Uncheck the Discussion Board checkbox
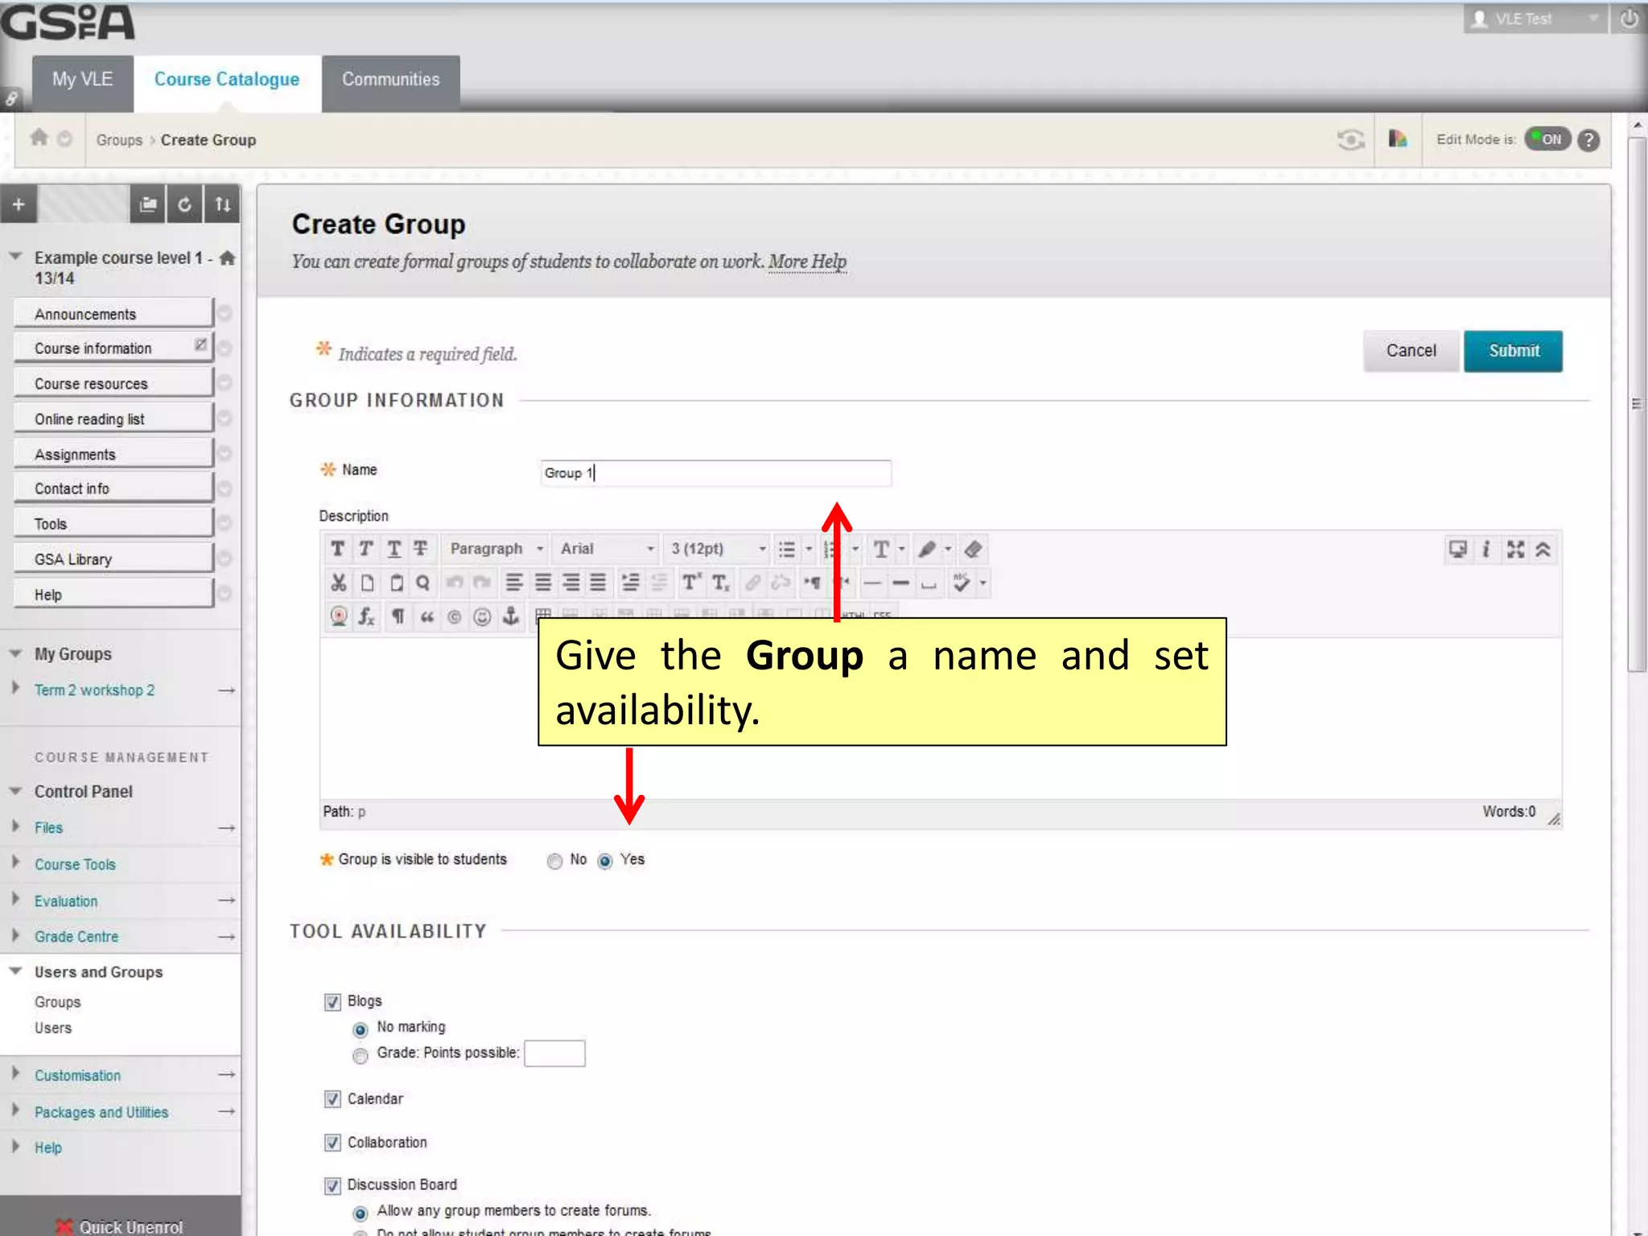 332,1185
